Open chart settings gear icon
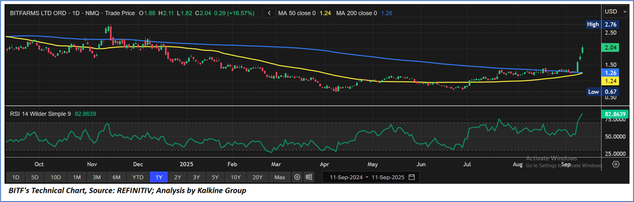 (x=297, y=177)
